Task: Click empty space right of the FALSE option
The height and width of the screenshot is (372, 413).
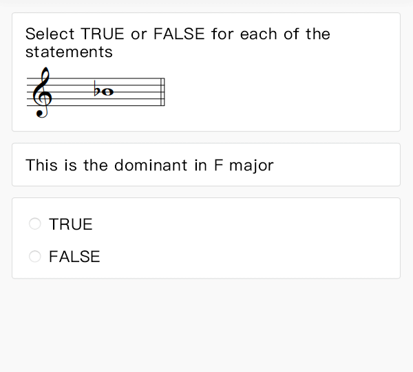Action: click(x=241, y=256)
